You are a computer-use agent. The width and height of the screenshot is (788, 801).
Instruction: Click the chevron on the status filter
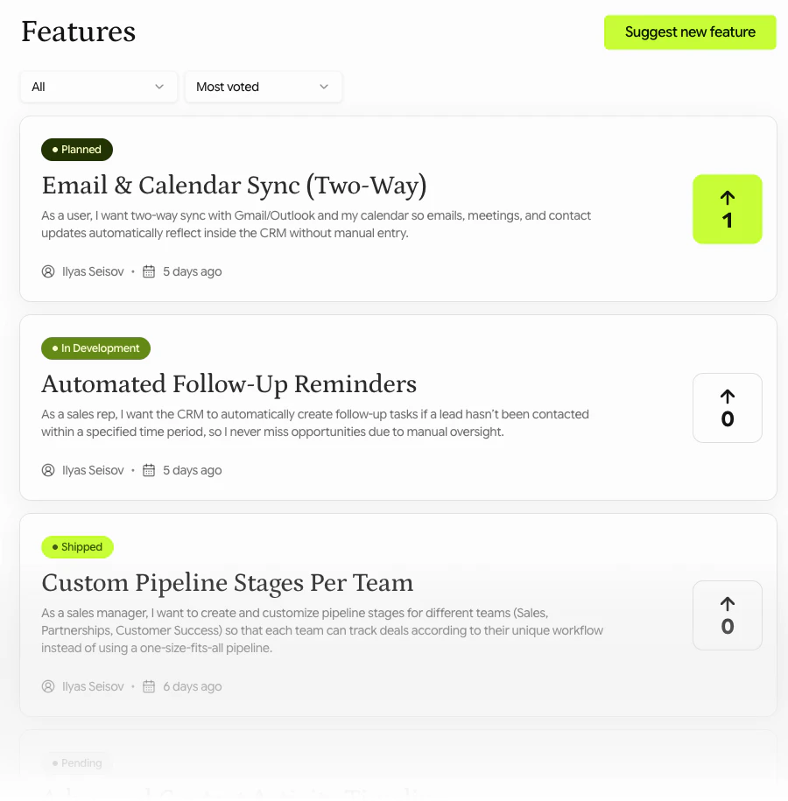159,87
